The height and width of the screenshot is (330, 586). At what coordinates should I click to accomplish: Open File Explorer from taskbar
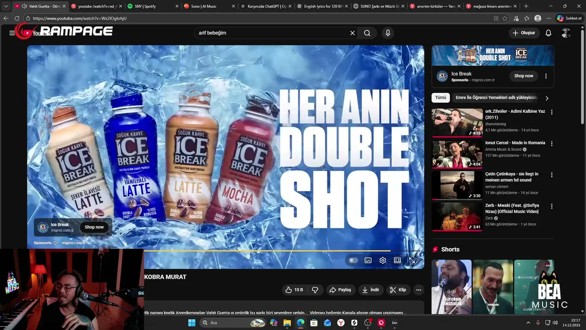(287, 323)
